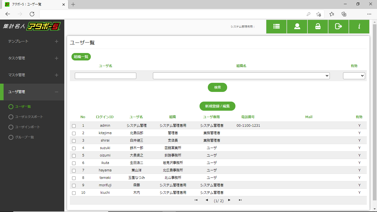Screen dimensions: 377x212
Task: Click the user profile icon in header
Action: [x=297, y=26]
